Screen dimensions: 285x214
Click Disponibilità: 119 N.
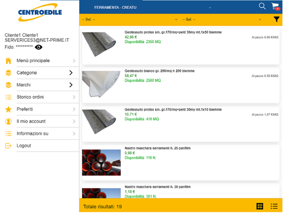pos(140,158)
